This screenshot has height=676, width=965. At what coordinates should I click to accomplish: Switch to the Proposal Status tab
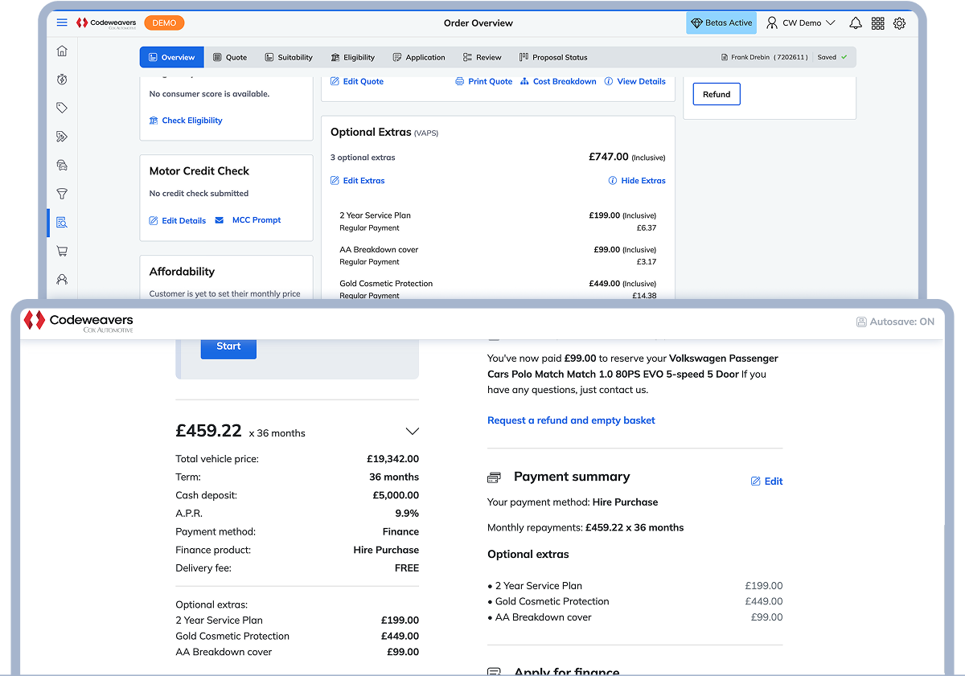tap(553, 57)
